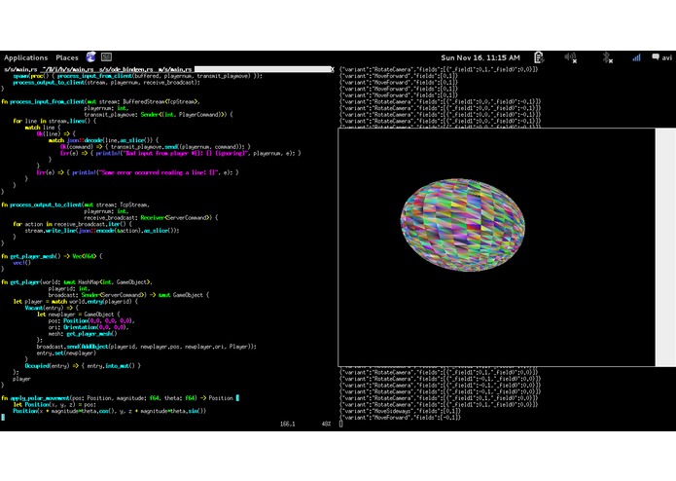
Task: Click the 'Bad input from player' println line
Action: [180, 154]
